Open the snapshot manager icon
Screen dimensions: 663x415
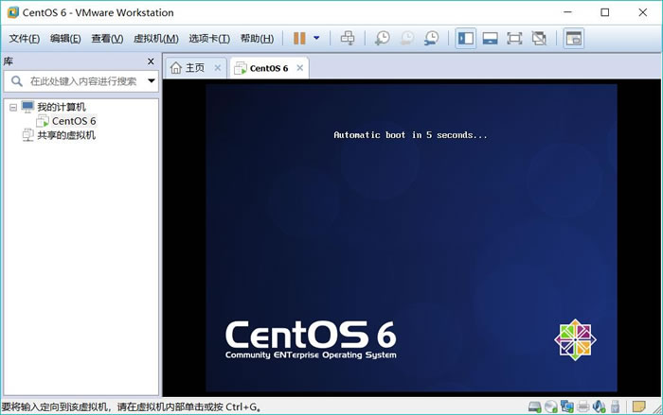coord(431,39)
